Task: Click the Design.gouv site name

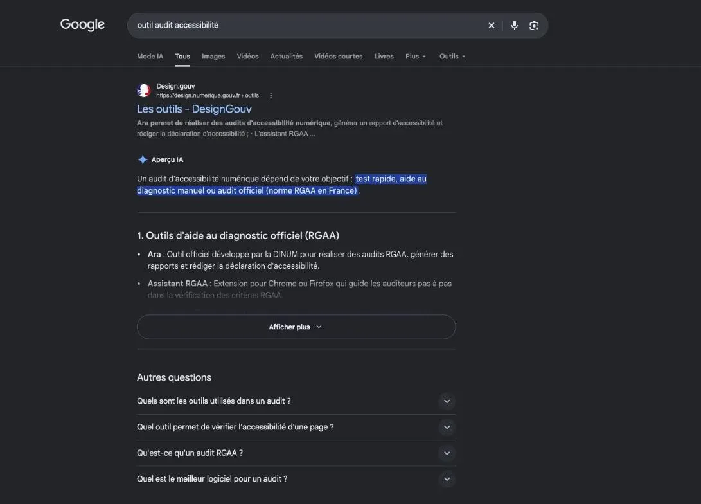Action: click(175, 86)
